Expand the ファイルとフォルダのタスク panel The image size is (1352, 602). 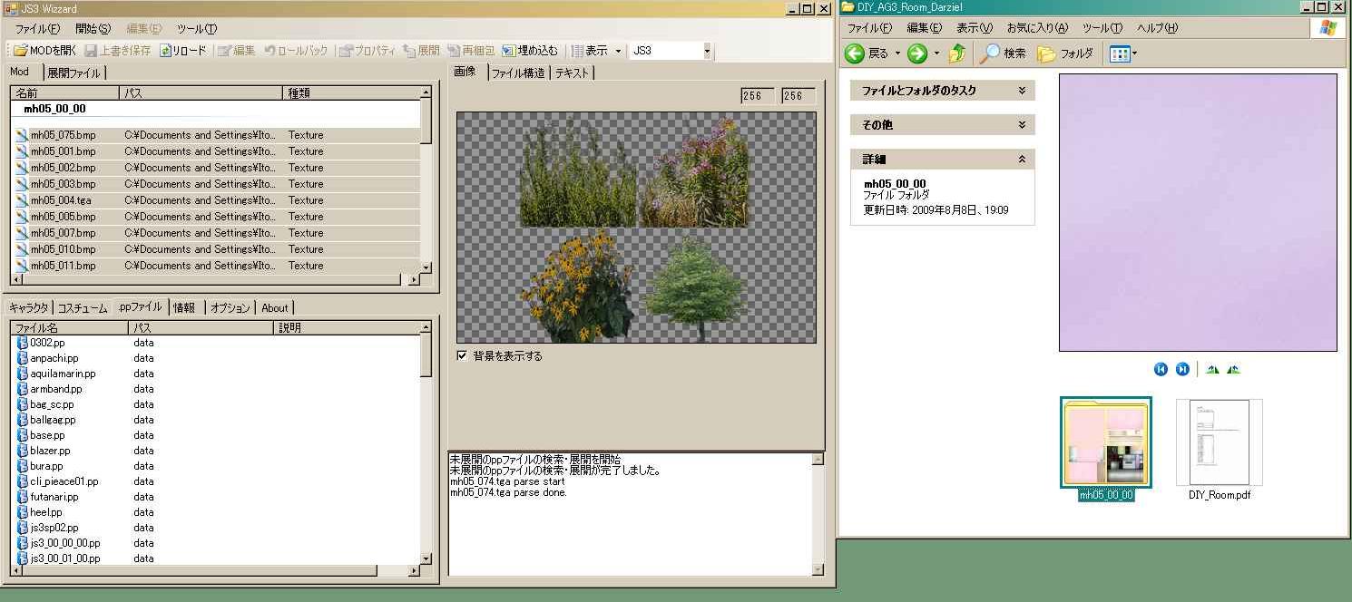(x=1021, y=91)
